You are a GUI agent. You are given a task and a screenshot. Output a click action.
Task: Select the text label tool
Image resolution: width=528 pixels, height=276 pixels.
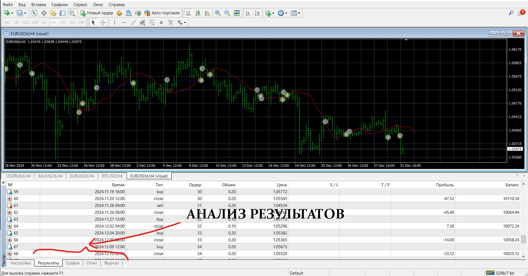161,23
